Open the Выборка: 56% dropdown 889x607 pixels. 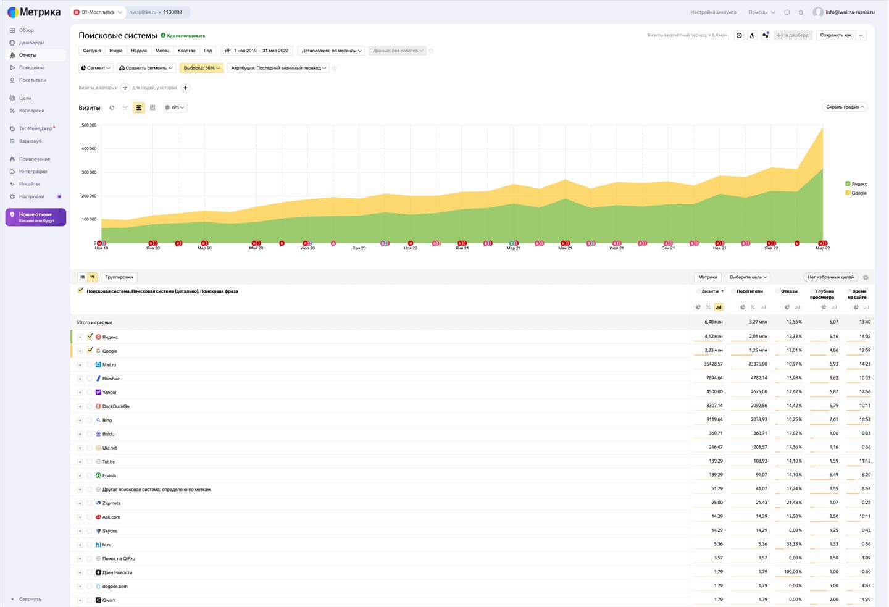(202, 68)
